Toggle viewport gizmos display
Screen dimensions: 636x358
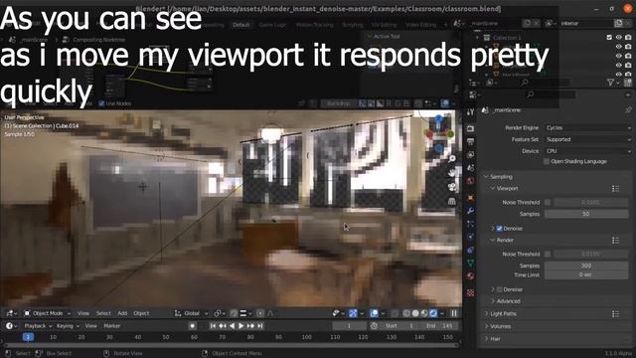pyautogui.click(x=354, y=313)
